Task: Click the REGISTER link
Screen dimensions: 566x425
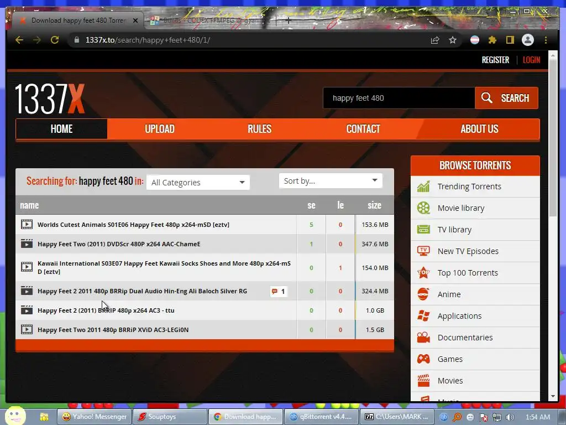Action: (x=495, y=60)
